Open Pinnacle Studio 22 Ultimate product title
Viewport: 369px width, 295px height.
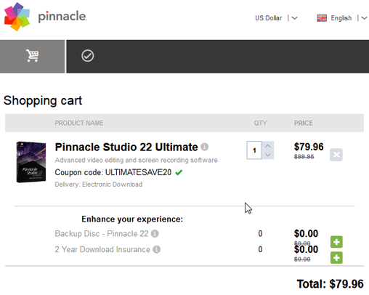point(126,147)
